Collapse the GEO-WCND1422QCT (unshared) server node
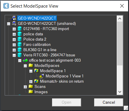The width and height of the screenshot is (129, 111). tap(8, 24)
